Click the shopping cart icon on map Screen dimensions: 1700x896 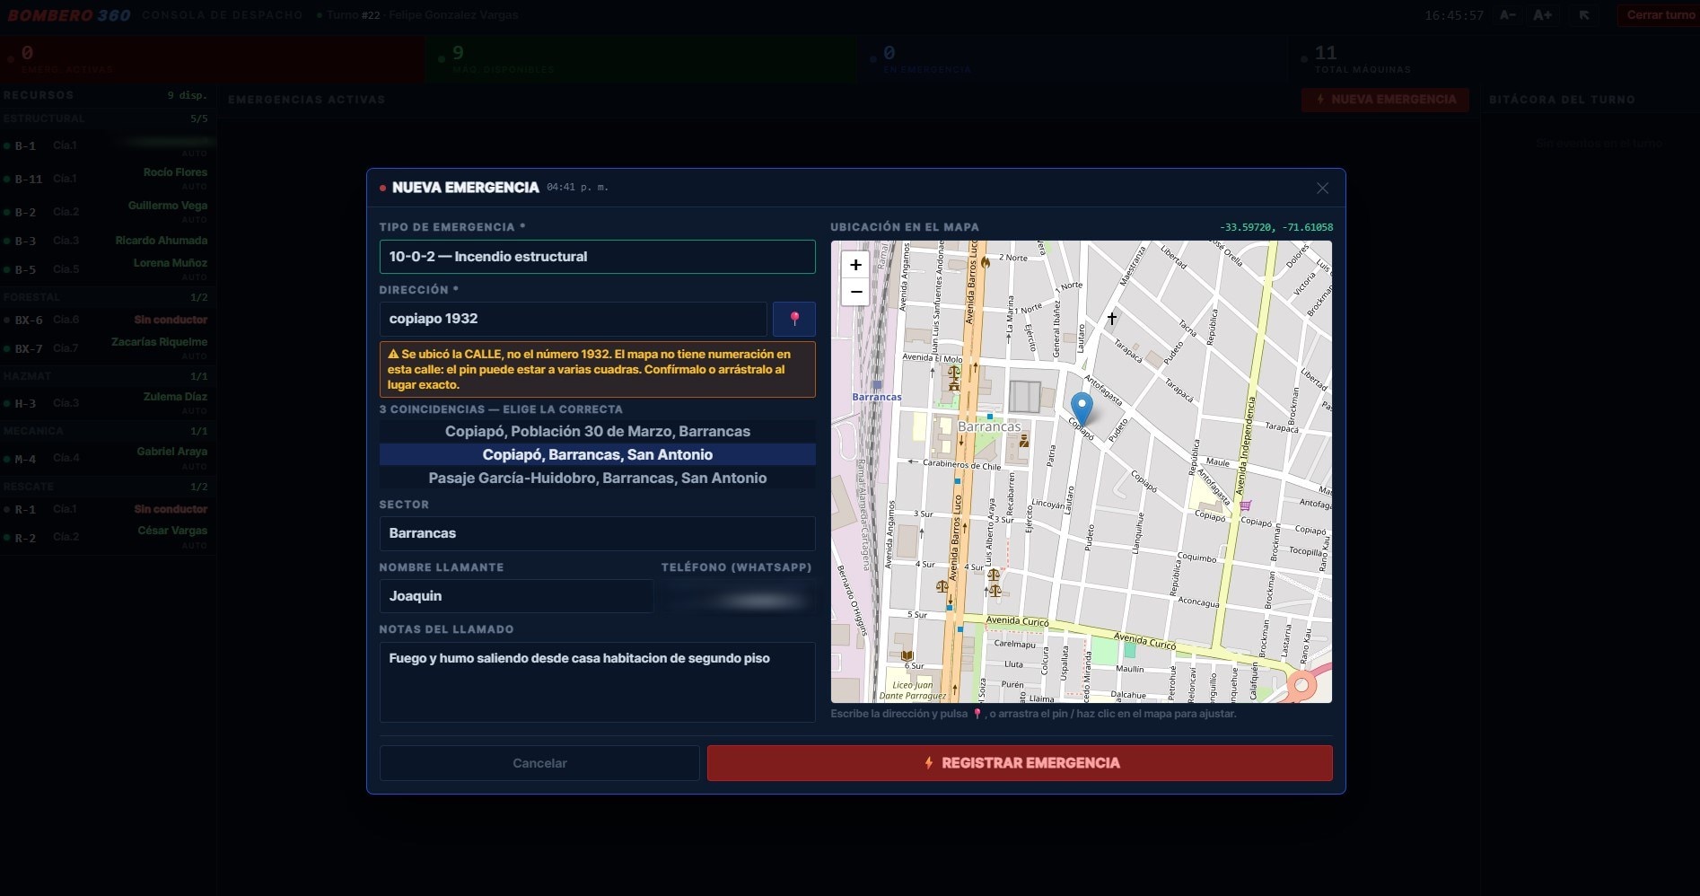pyautogui.click(x=1245, y=505)
